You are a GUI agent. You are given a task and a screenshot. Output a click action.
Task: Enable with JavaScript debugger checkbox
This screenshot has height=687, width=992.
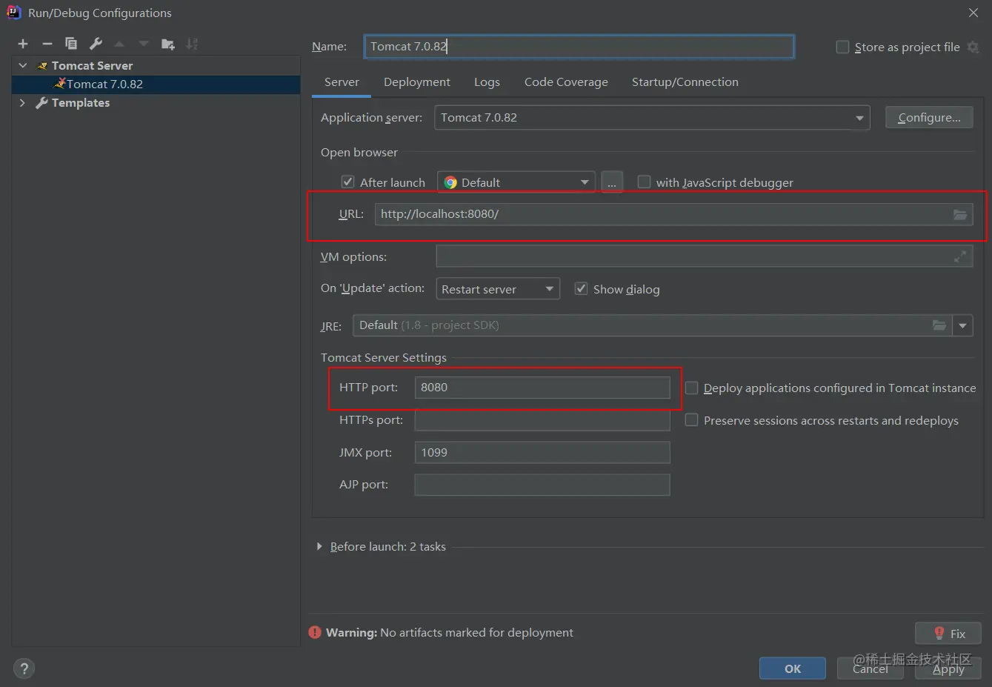[644, 182]
